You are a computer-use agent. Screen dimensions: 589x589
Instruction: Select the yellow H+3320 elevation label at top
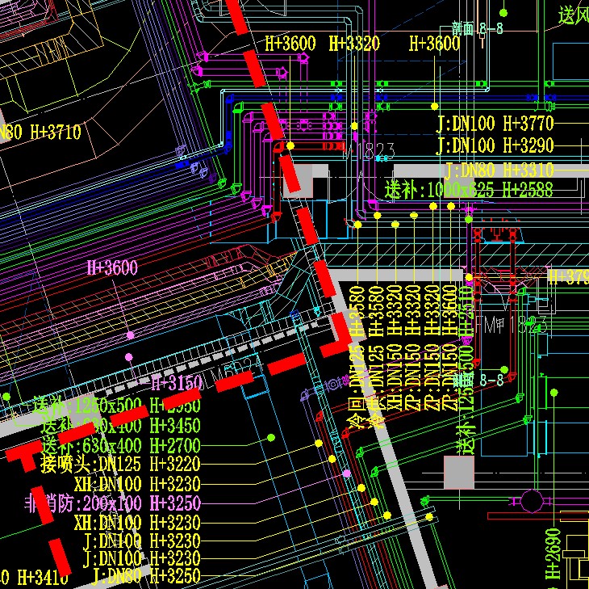tap(354, 44)
